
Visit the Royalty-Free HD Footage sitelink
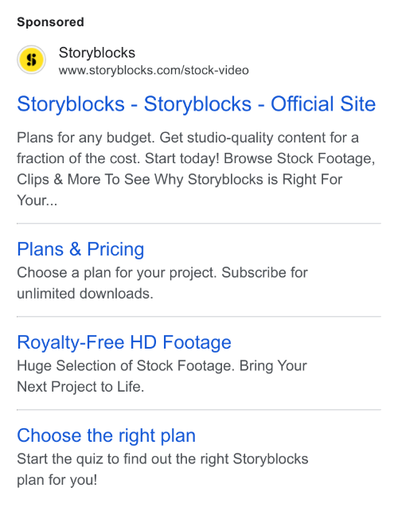click(x=124, y=342)
